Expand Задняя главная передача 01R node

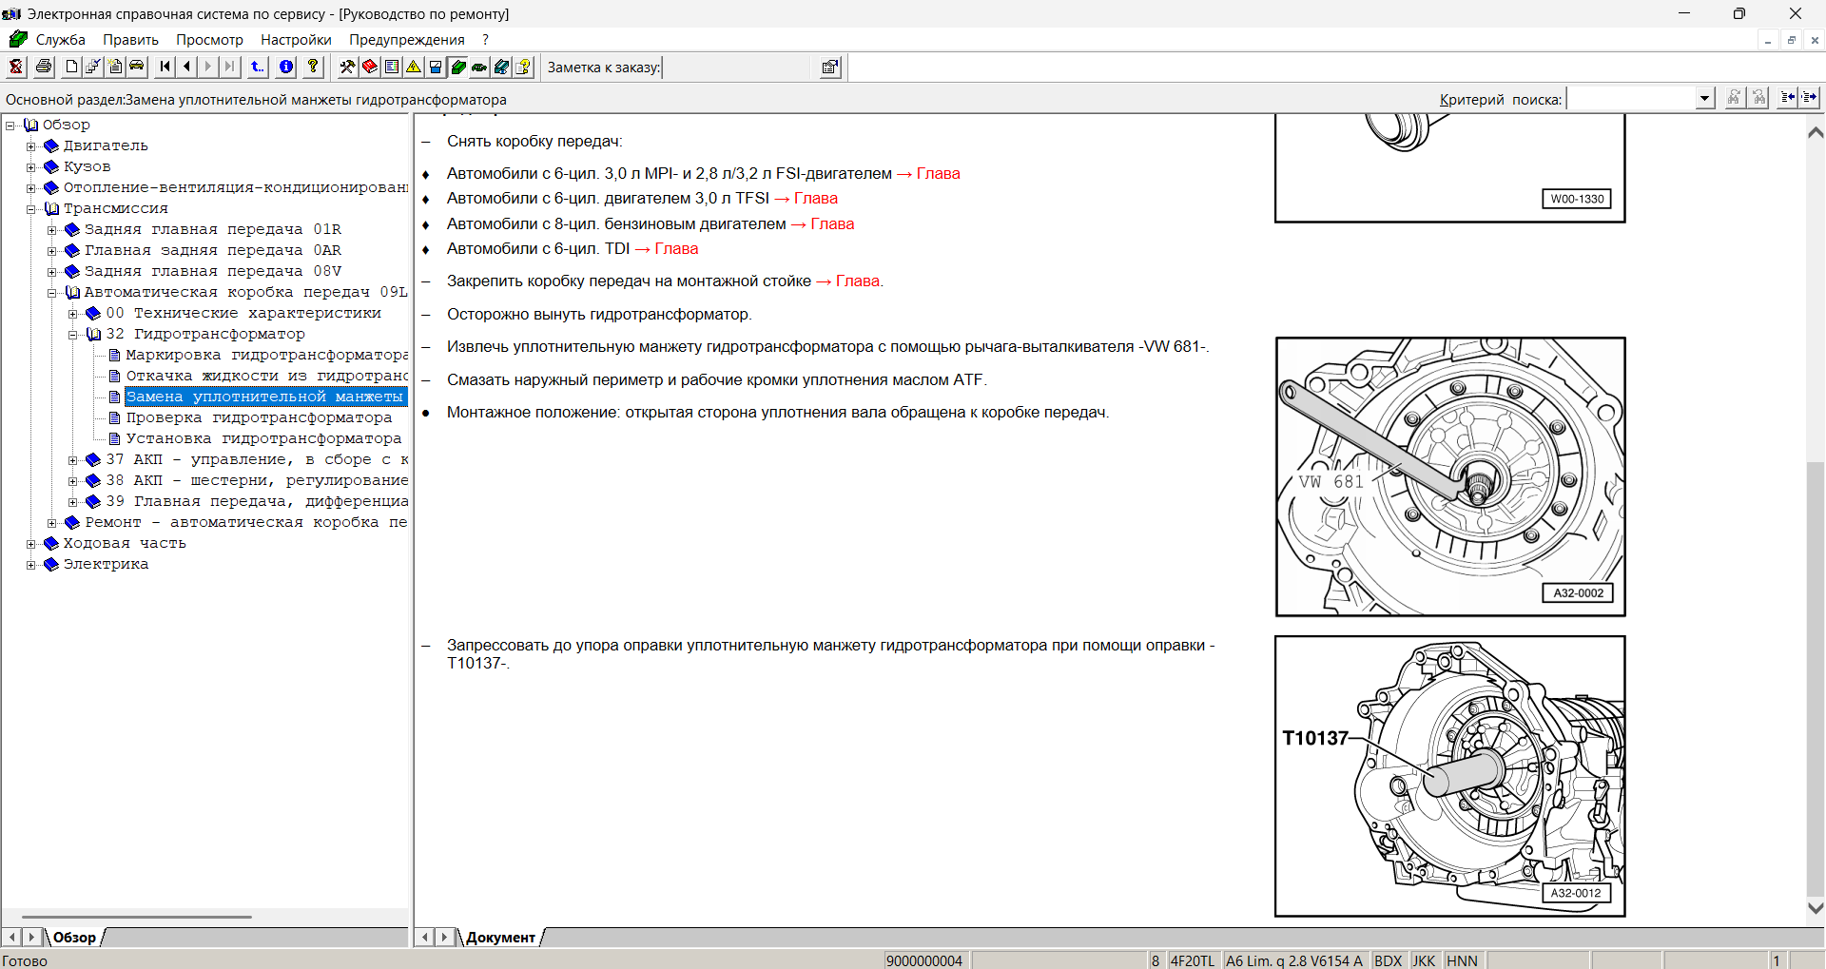tap(52, 230)
